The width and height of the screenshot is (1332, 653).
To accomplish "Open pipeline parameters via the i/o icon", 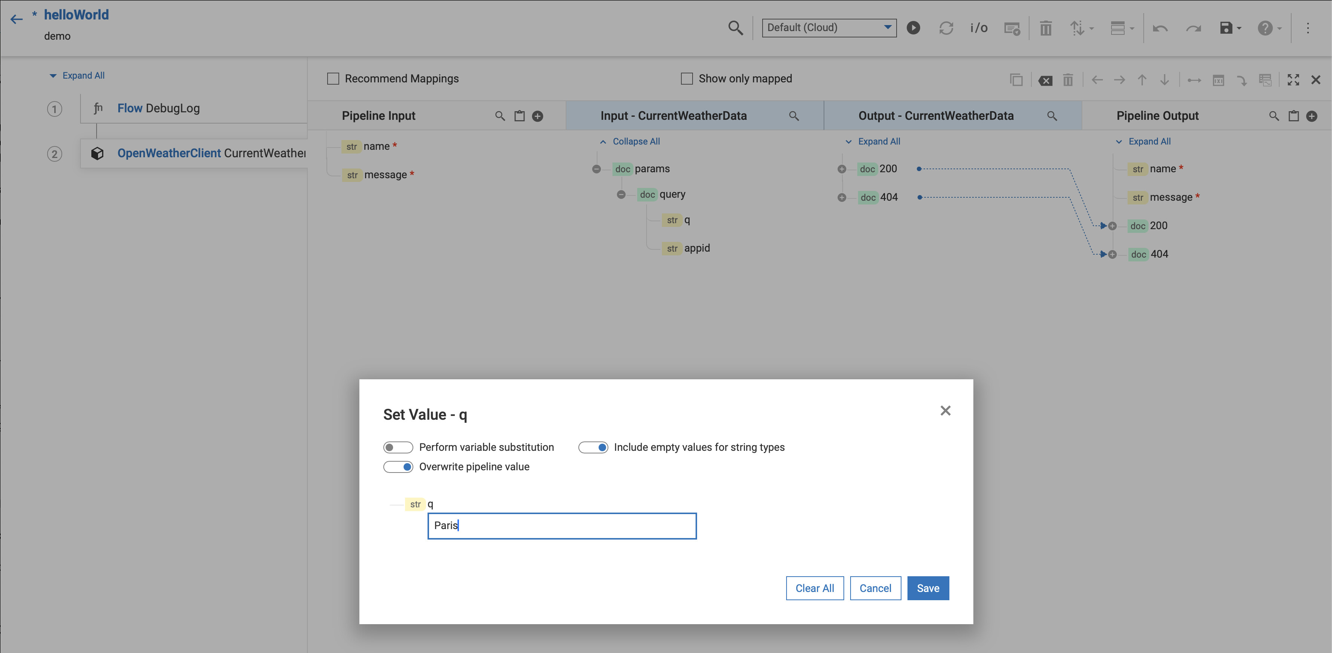I will point(978,28).
